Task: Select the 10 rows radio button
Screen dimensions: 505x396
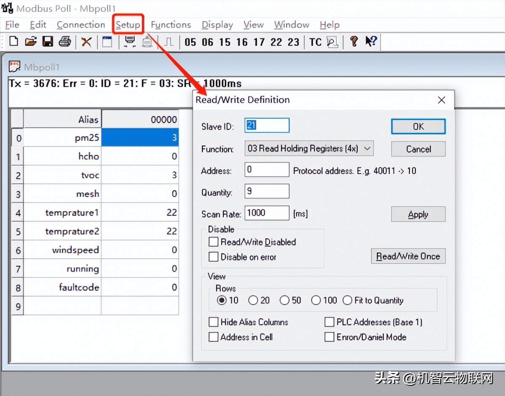Action: tap(222, 300)
